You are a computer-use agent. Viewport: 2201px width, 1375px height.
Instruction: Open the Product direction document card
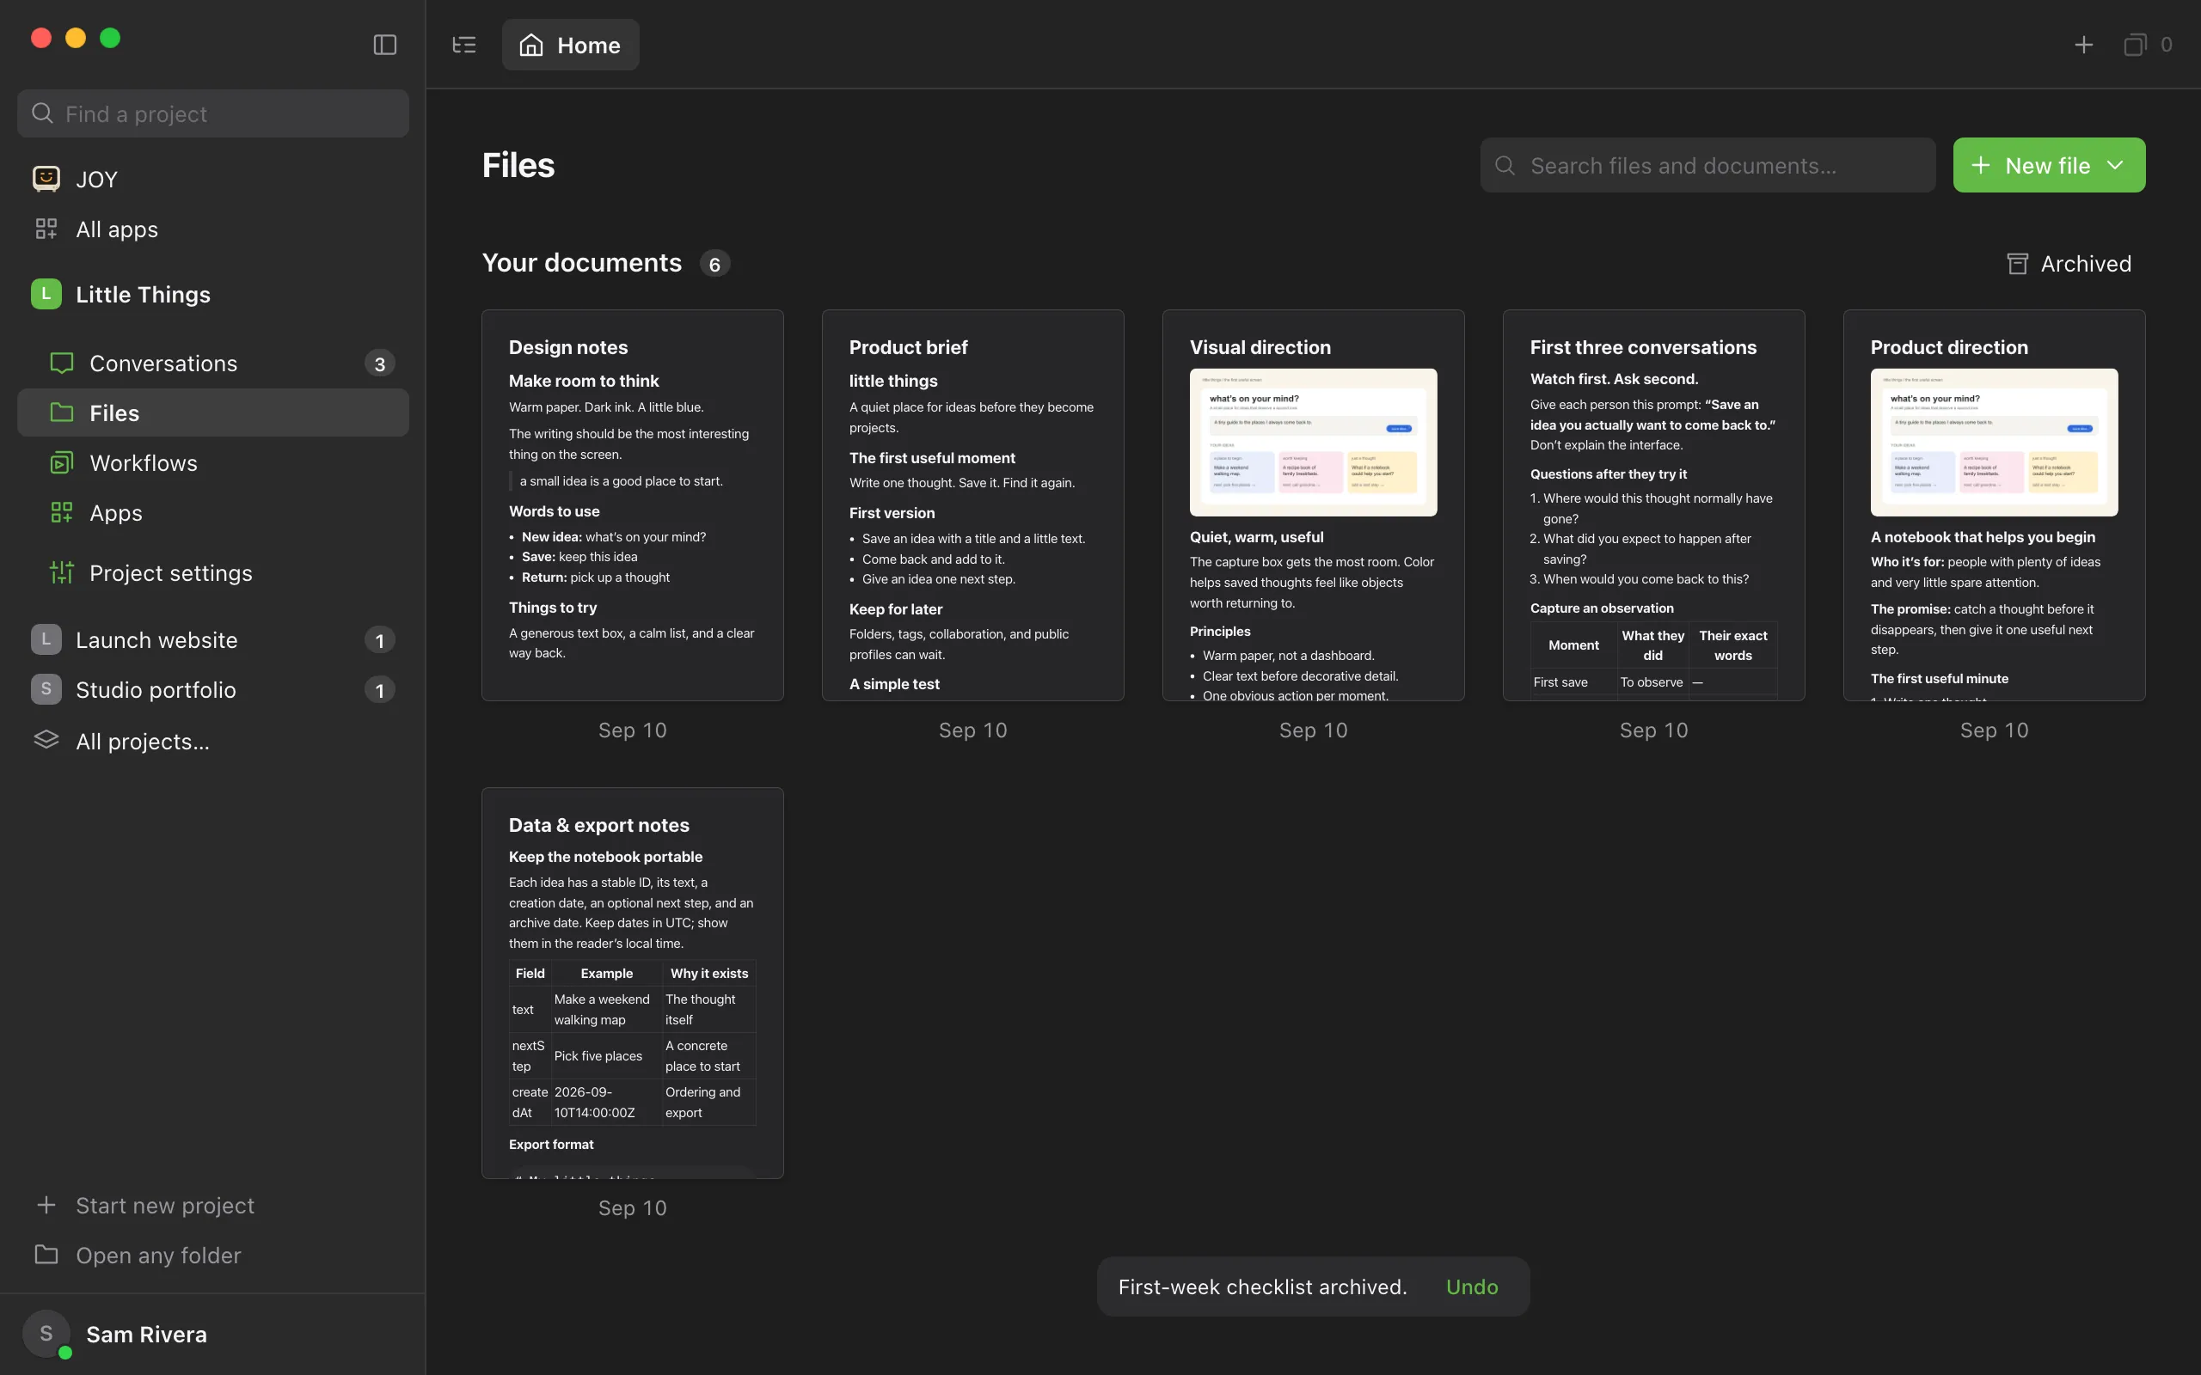point(1994,504)
